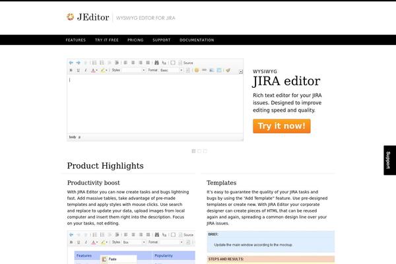Viewport: 396px width, 264px height.
Task: Open the Try It Free menu item
Action: coord(106,40)
